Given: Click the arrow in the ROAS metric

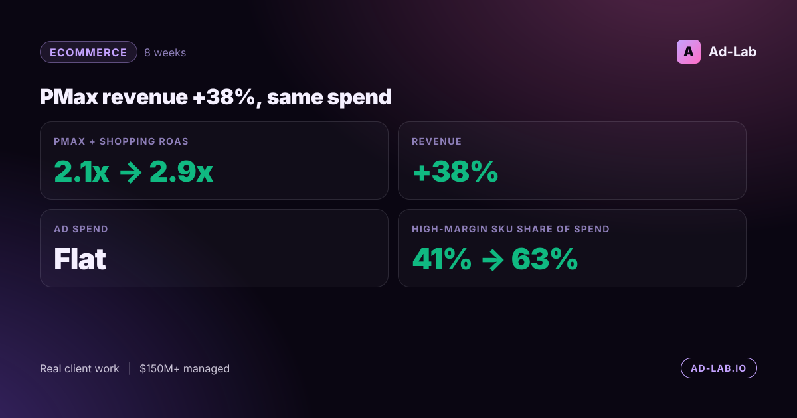Looking at the screenshot, I should coord(129,173).
